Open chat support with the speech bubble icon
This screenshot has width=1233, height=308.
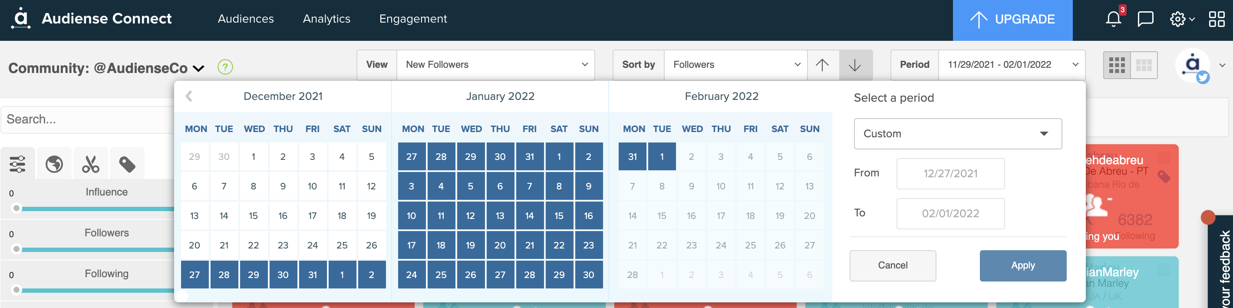1145,19
